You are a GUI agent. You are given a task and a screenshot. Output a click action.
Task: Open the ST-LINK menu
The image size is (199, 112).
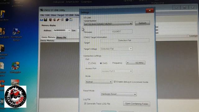point(69,15)
